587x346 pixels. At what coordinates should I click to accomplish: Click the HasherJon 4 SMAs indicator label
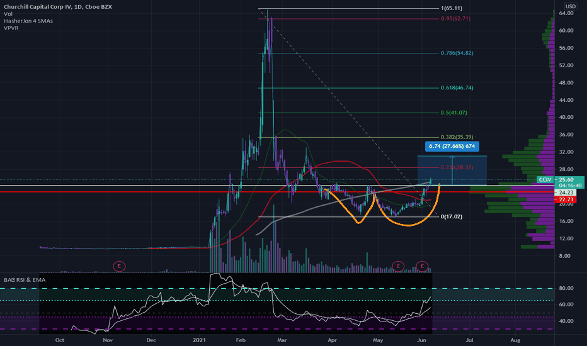(28, 21)
